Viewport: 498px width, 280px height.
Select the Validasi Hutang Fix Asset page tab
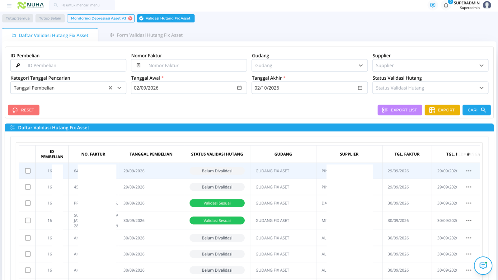[166, 18]
